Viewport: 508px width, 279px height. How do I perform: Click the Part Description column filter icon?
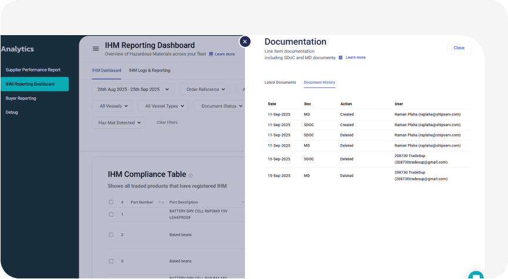point(243,202)
